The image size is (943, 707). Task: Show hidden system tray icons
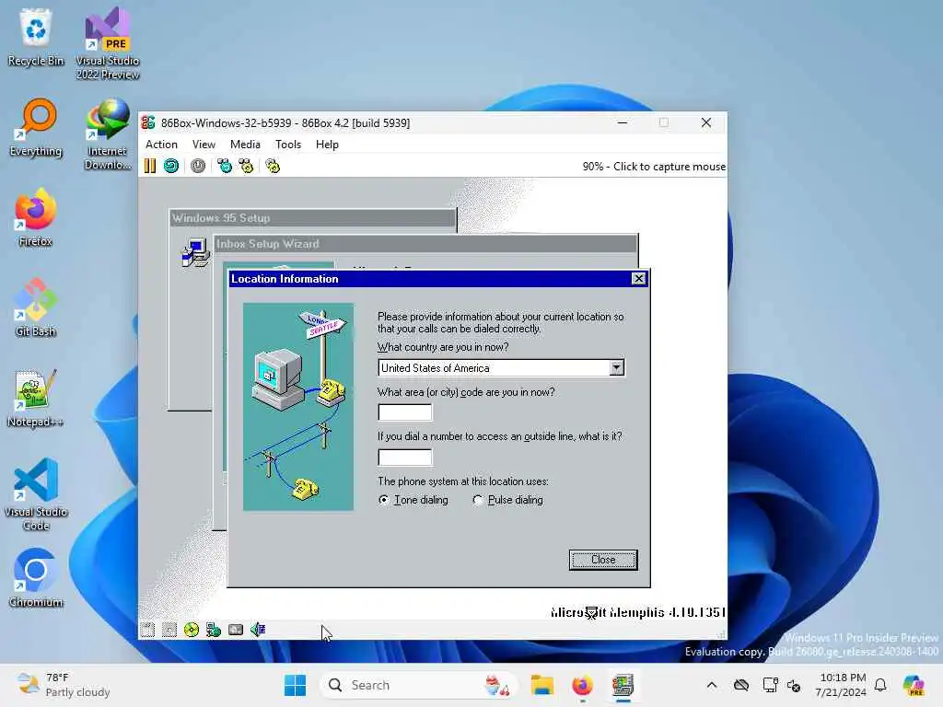712,685
